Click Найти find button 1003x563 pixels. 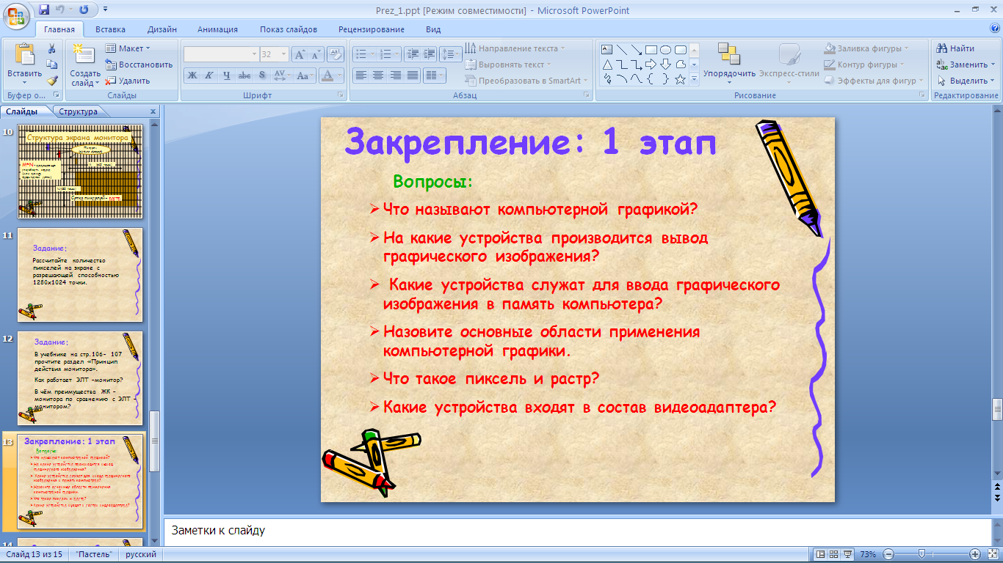[x=956, y=48]
